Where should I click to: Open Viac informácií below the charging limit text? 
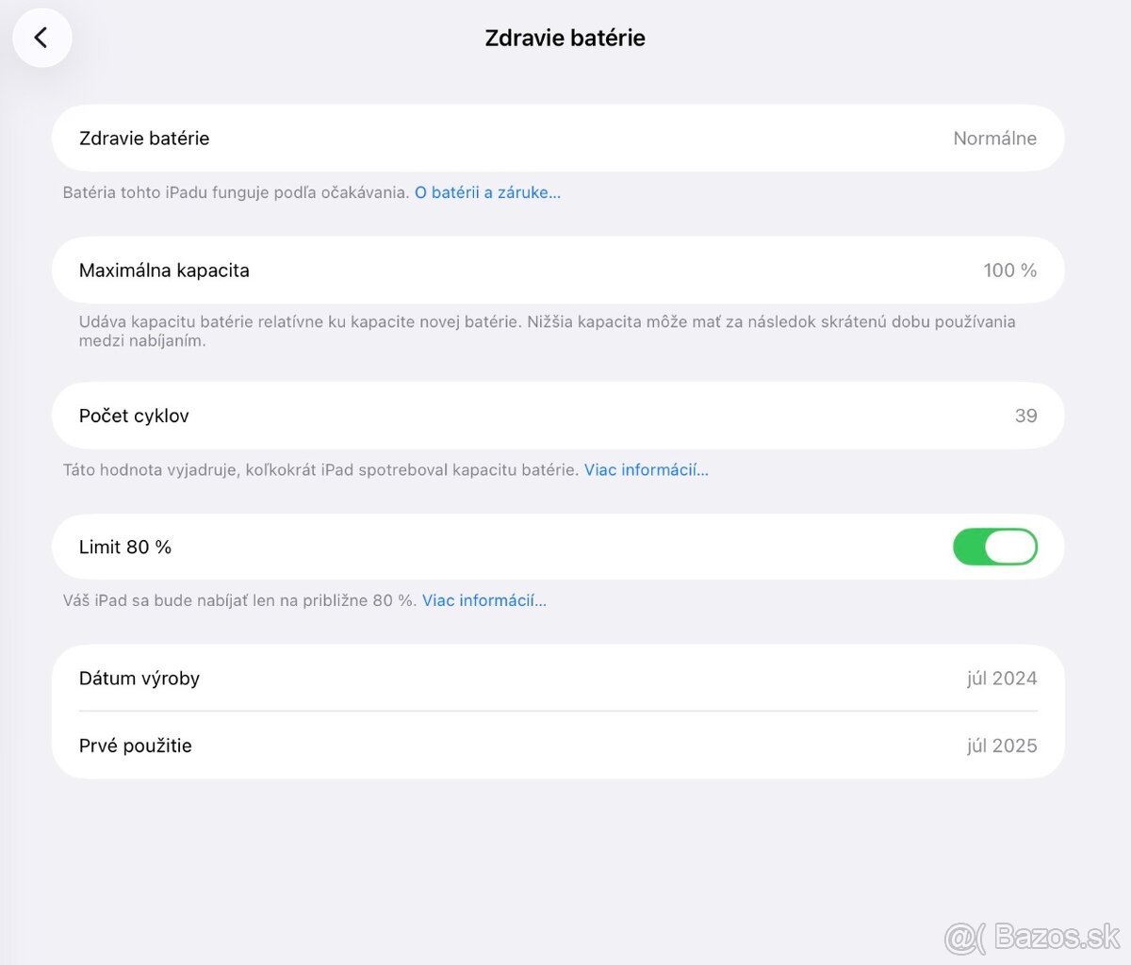pyautogui.click(x=484, y=600)
